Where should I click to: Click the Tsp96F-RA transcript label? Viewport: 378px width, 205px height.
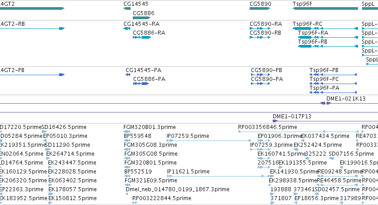(x=313, y=33)
